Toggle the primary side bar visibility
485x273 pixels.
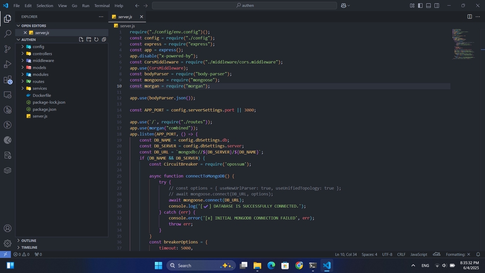tap(420, 6)
